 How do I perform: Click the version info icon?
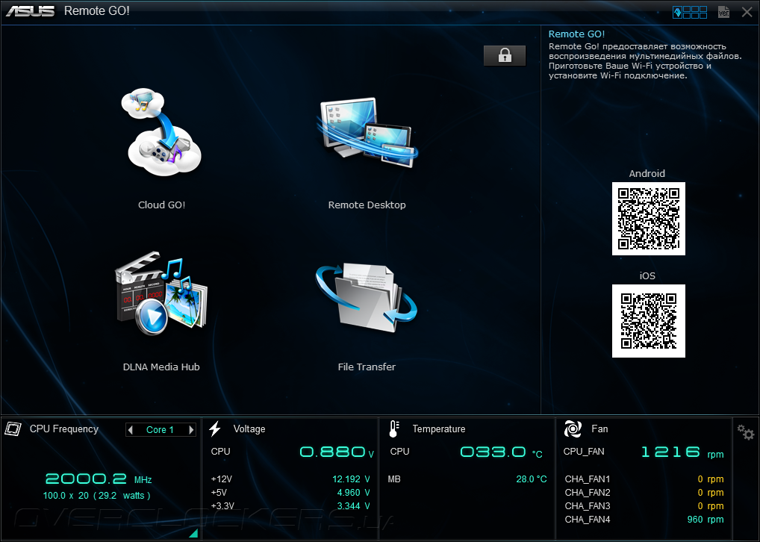723,12
